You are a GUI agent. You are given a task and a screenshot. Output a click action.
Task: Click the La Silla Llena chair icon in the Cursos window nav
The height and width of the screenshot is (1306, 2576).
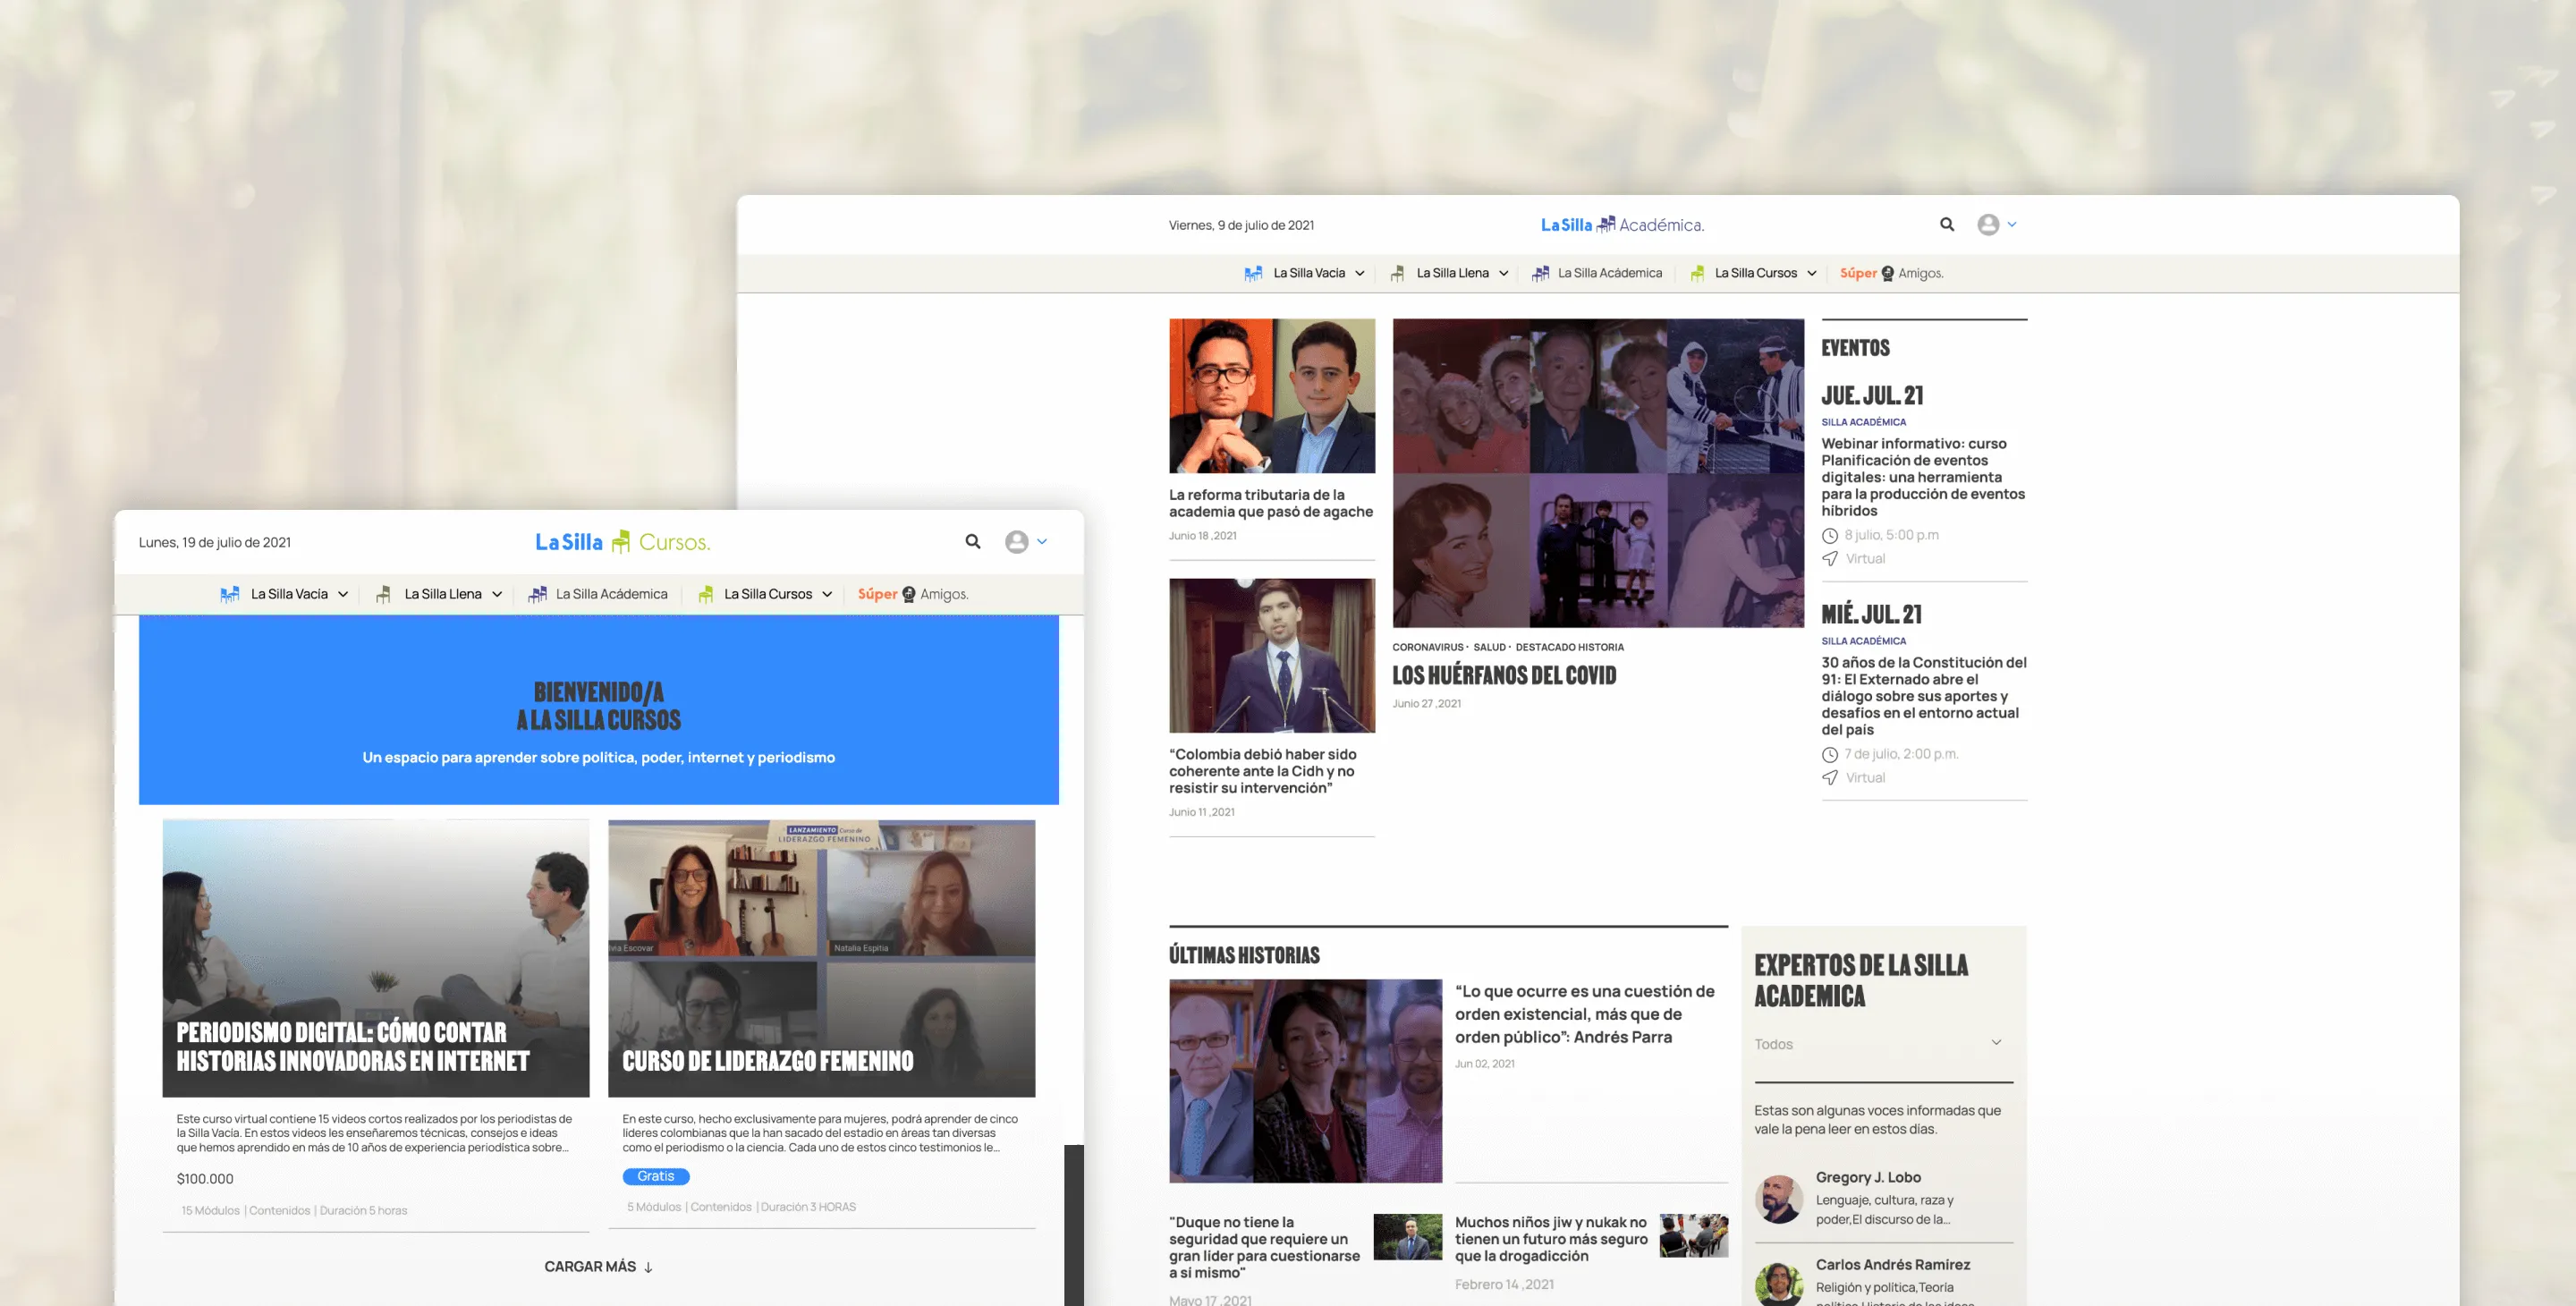click(383, 594)
